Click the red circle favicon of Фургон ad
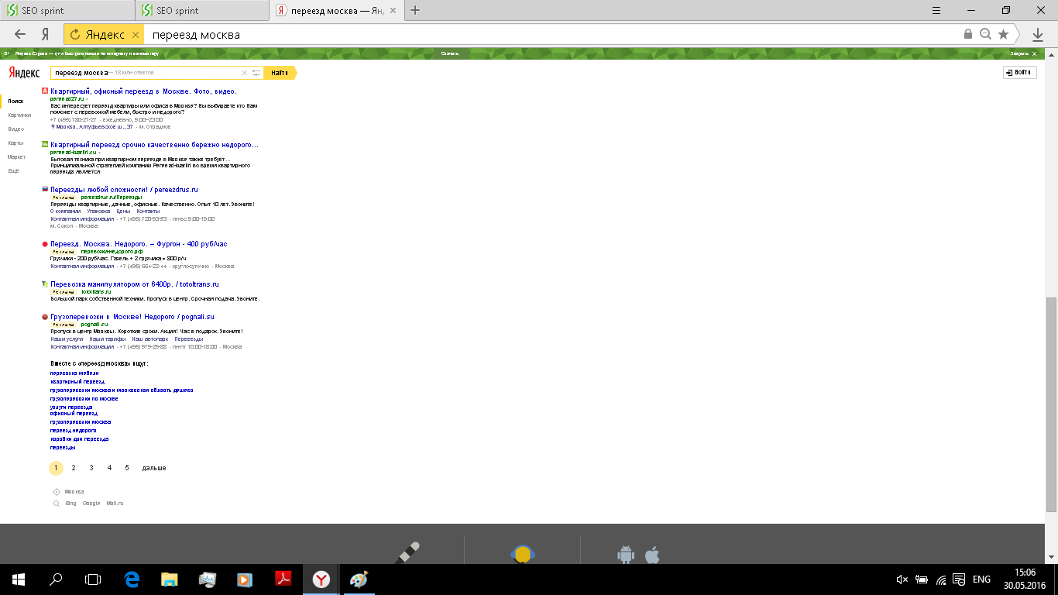The height and width of the screenshot is (595, 1058). [x=45, y=244]
